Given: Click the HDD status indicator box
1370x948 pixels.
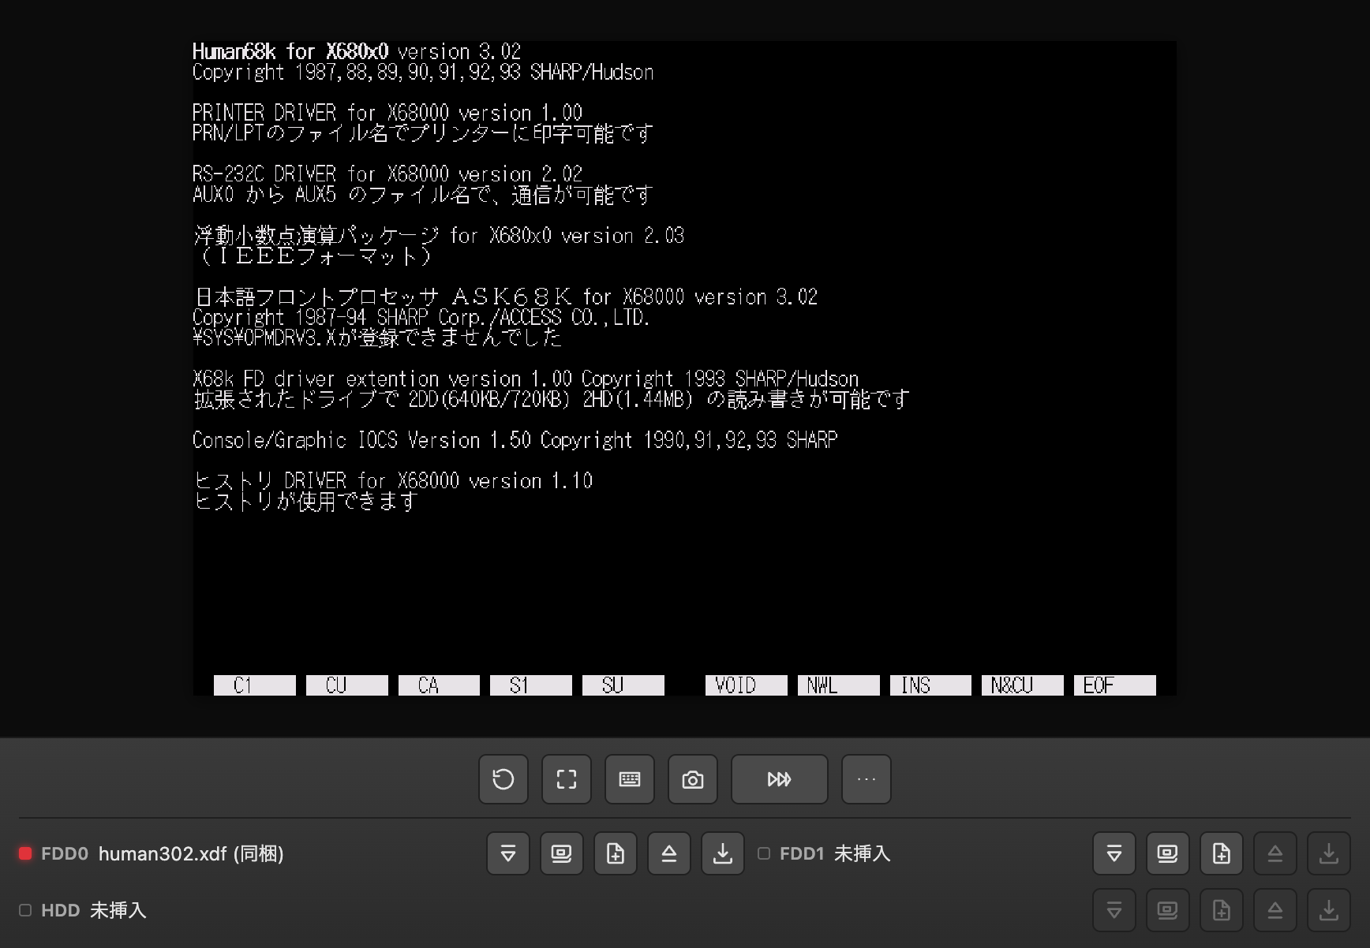Looking at the screenshot, I should (25, 910).
